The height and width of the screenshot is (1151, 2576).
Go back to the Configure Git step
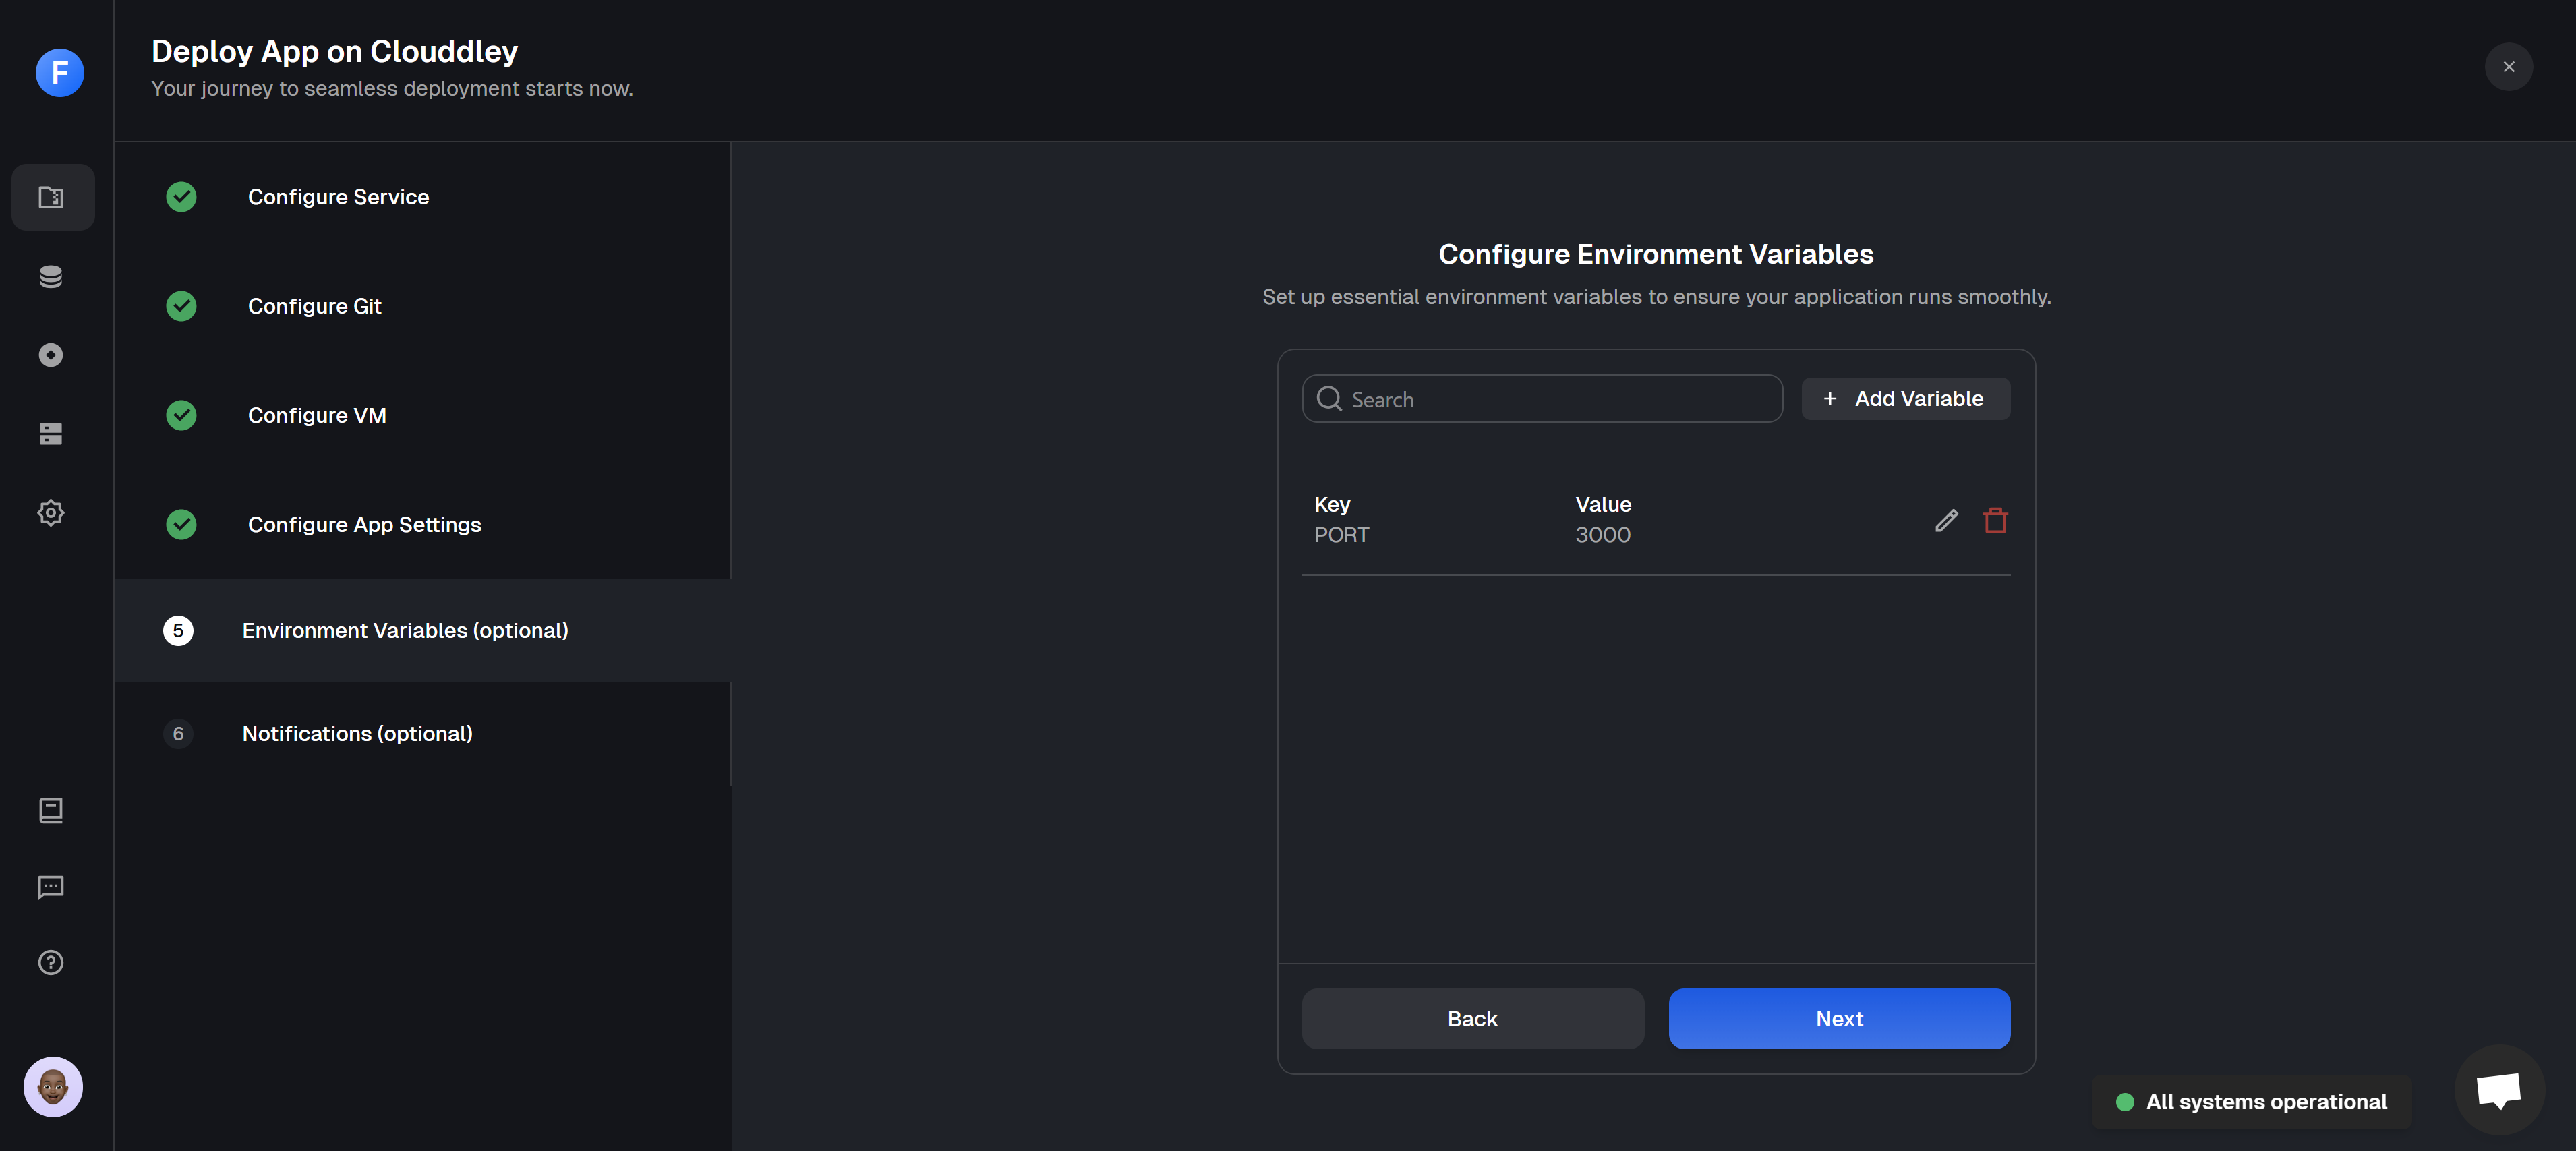click(x=314, y=306)
